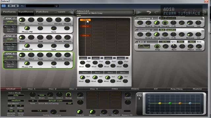Click the W automation write button
The width and height of the screenshot is (211, 118).
(x=16, y=6)
